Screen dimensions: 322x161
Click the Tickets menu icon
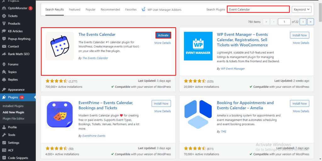pyautogui.click(x=4, y=16)
